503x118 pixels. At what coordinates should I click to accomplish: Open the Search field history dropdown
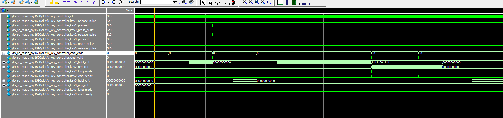coord(175,2)
